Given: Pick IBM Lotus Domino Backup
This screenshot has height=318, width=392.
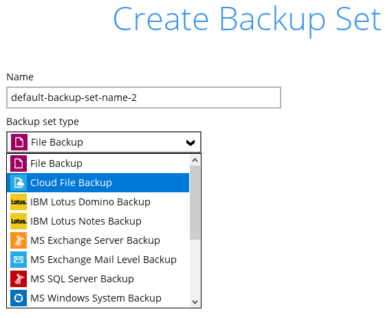Looking at the screenshot, I should click(x=98, y=202).
